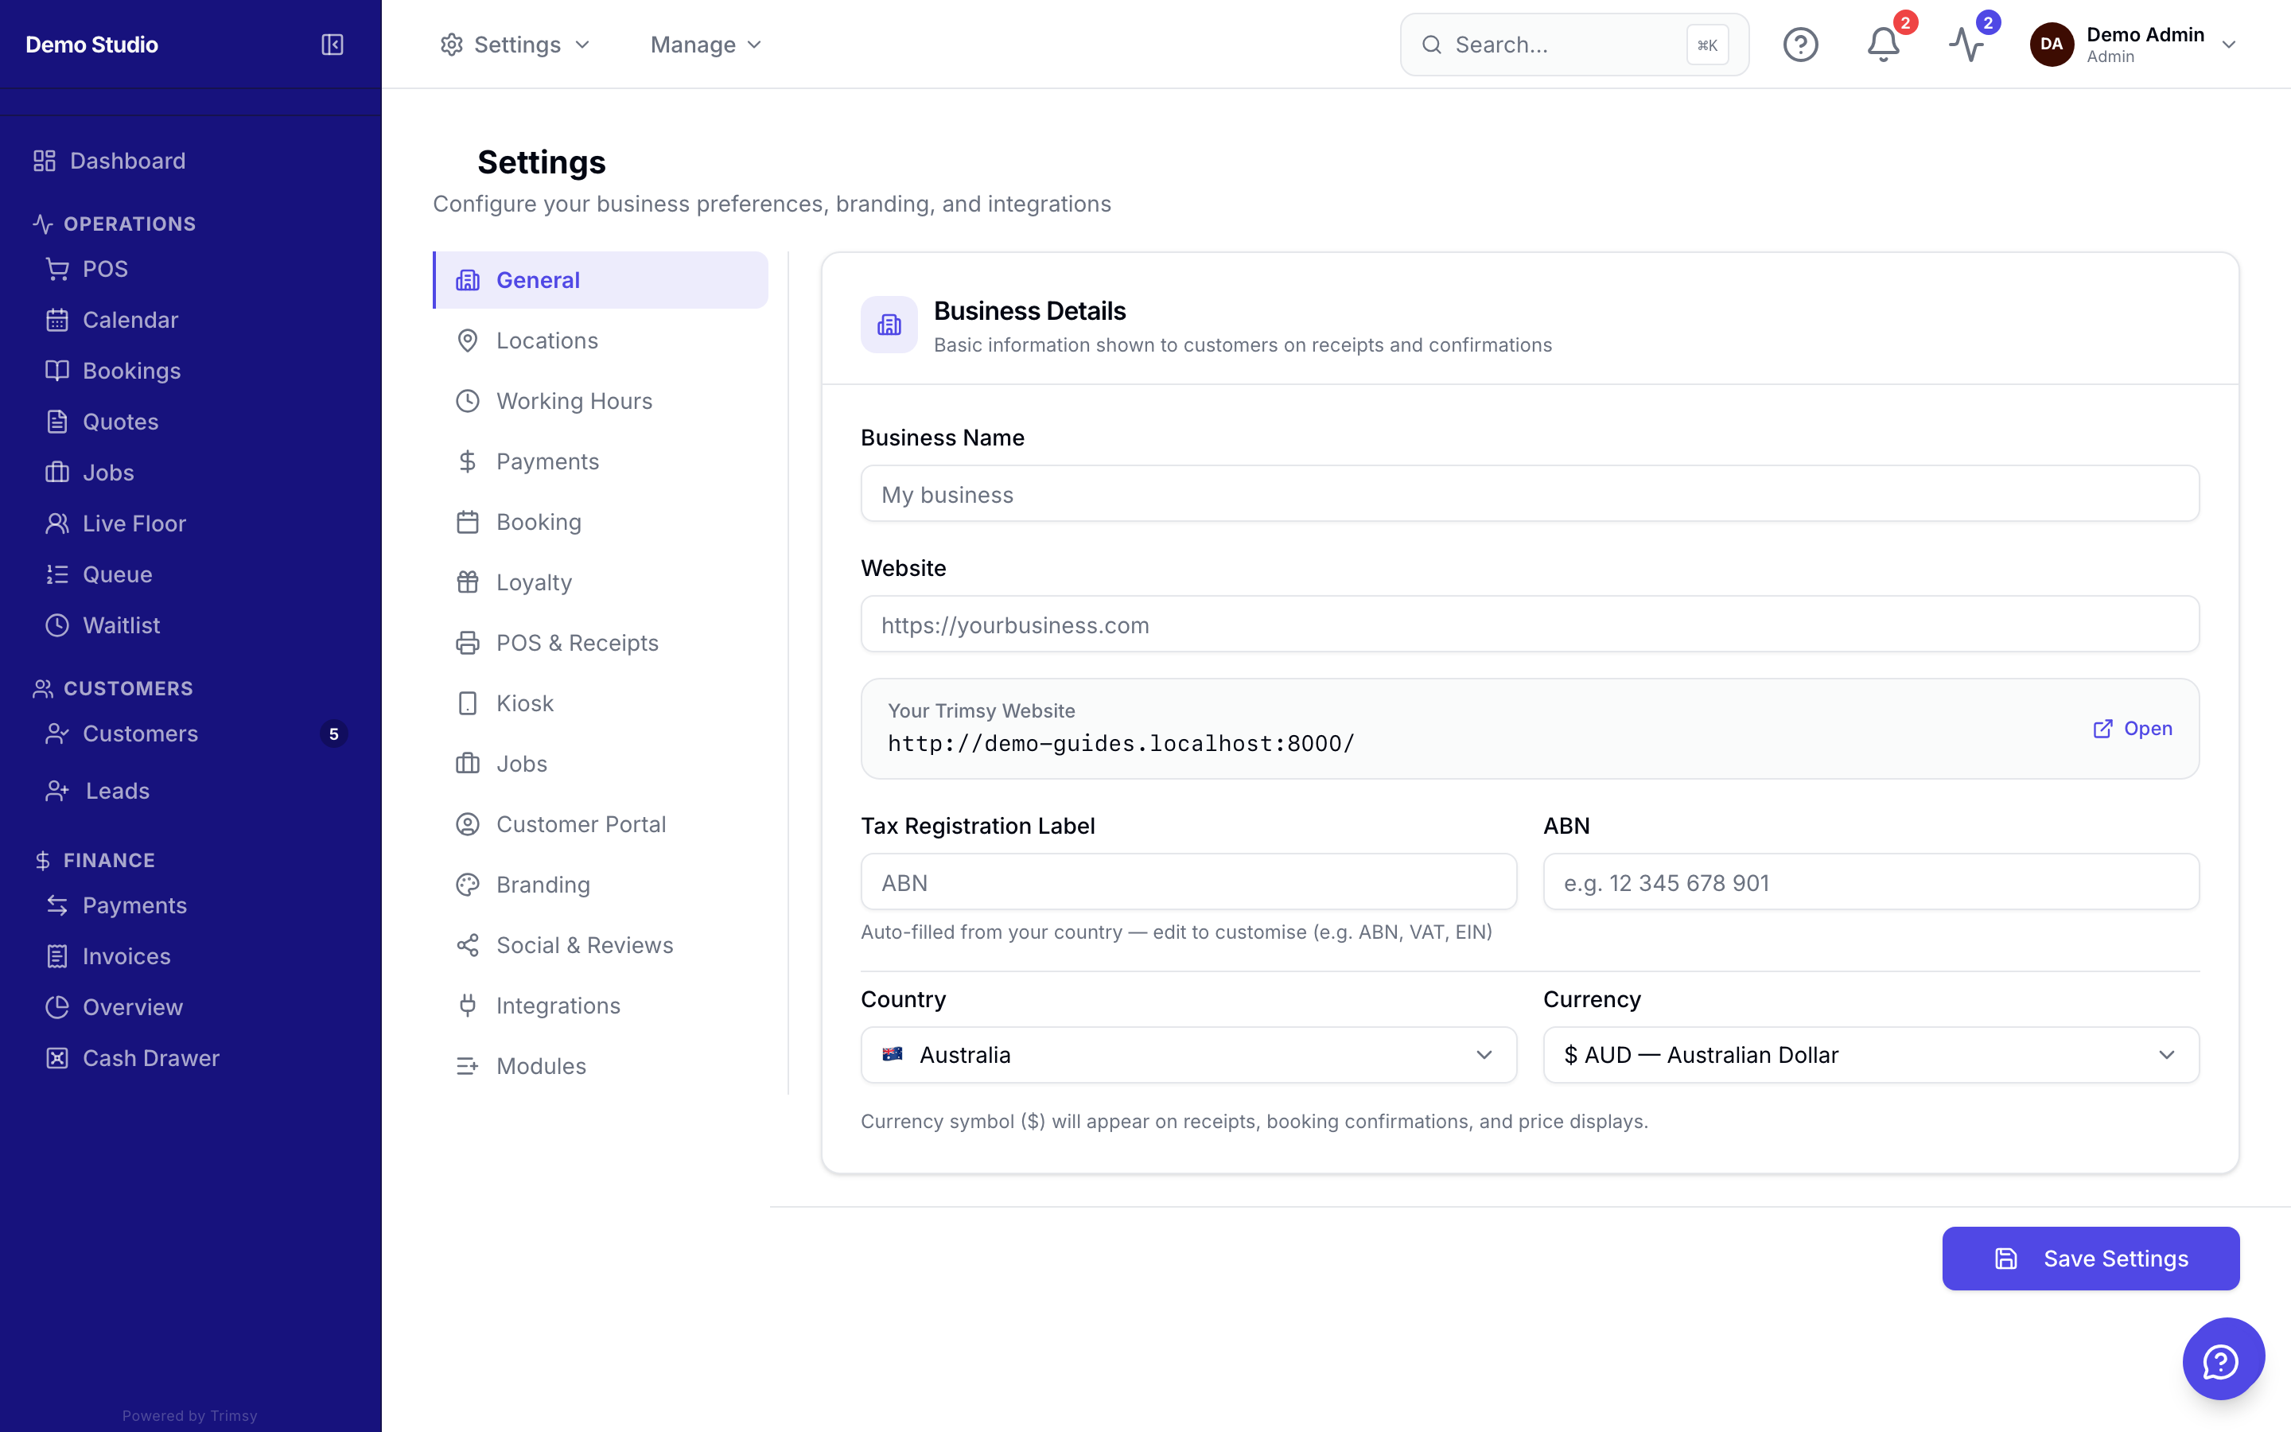
Task: Click the Tax Registration Label field
Action: (1188, 881)
